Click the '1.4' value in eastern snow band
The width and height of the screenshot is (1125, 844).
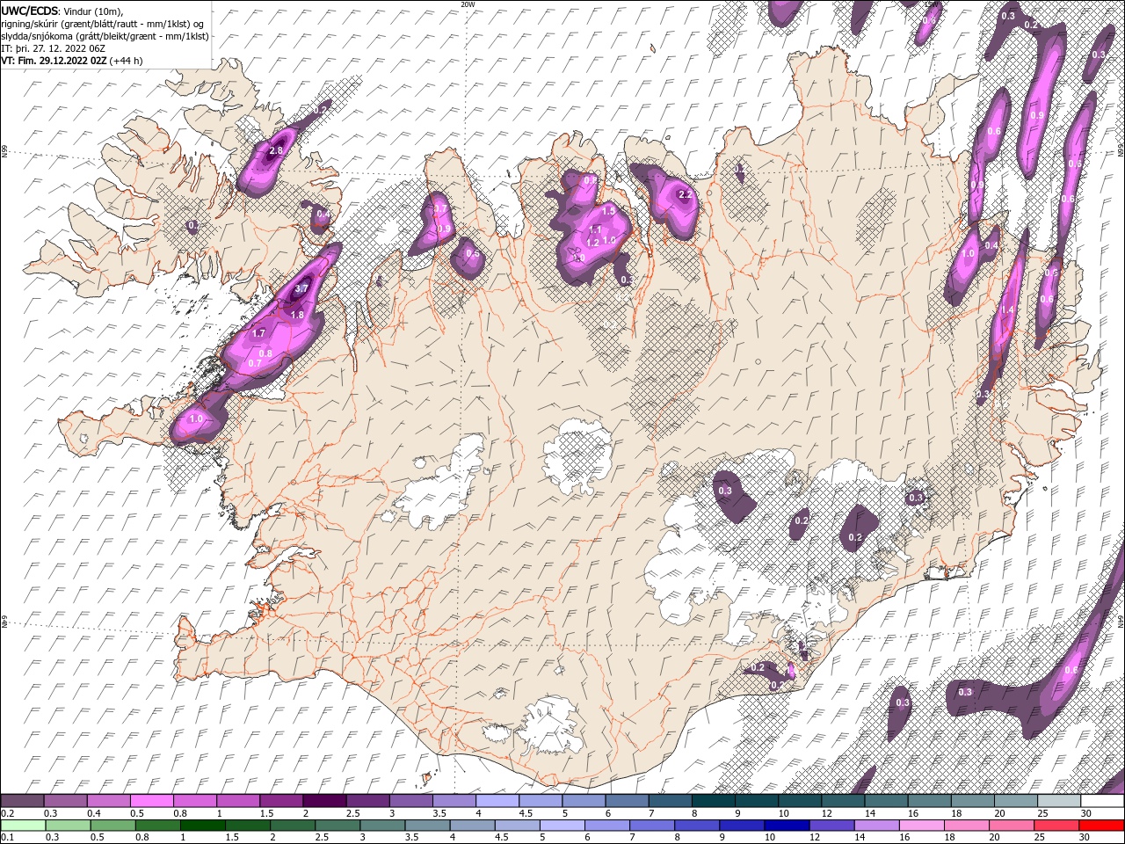(1007, 310)
